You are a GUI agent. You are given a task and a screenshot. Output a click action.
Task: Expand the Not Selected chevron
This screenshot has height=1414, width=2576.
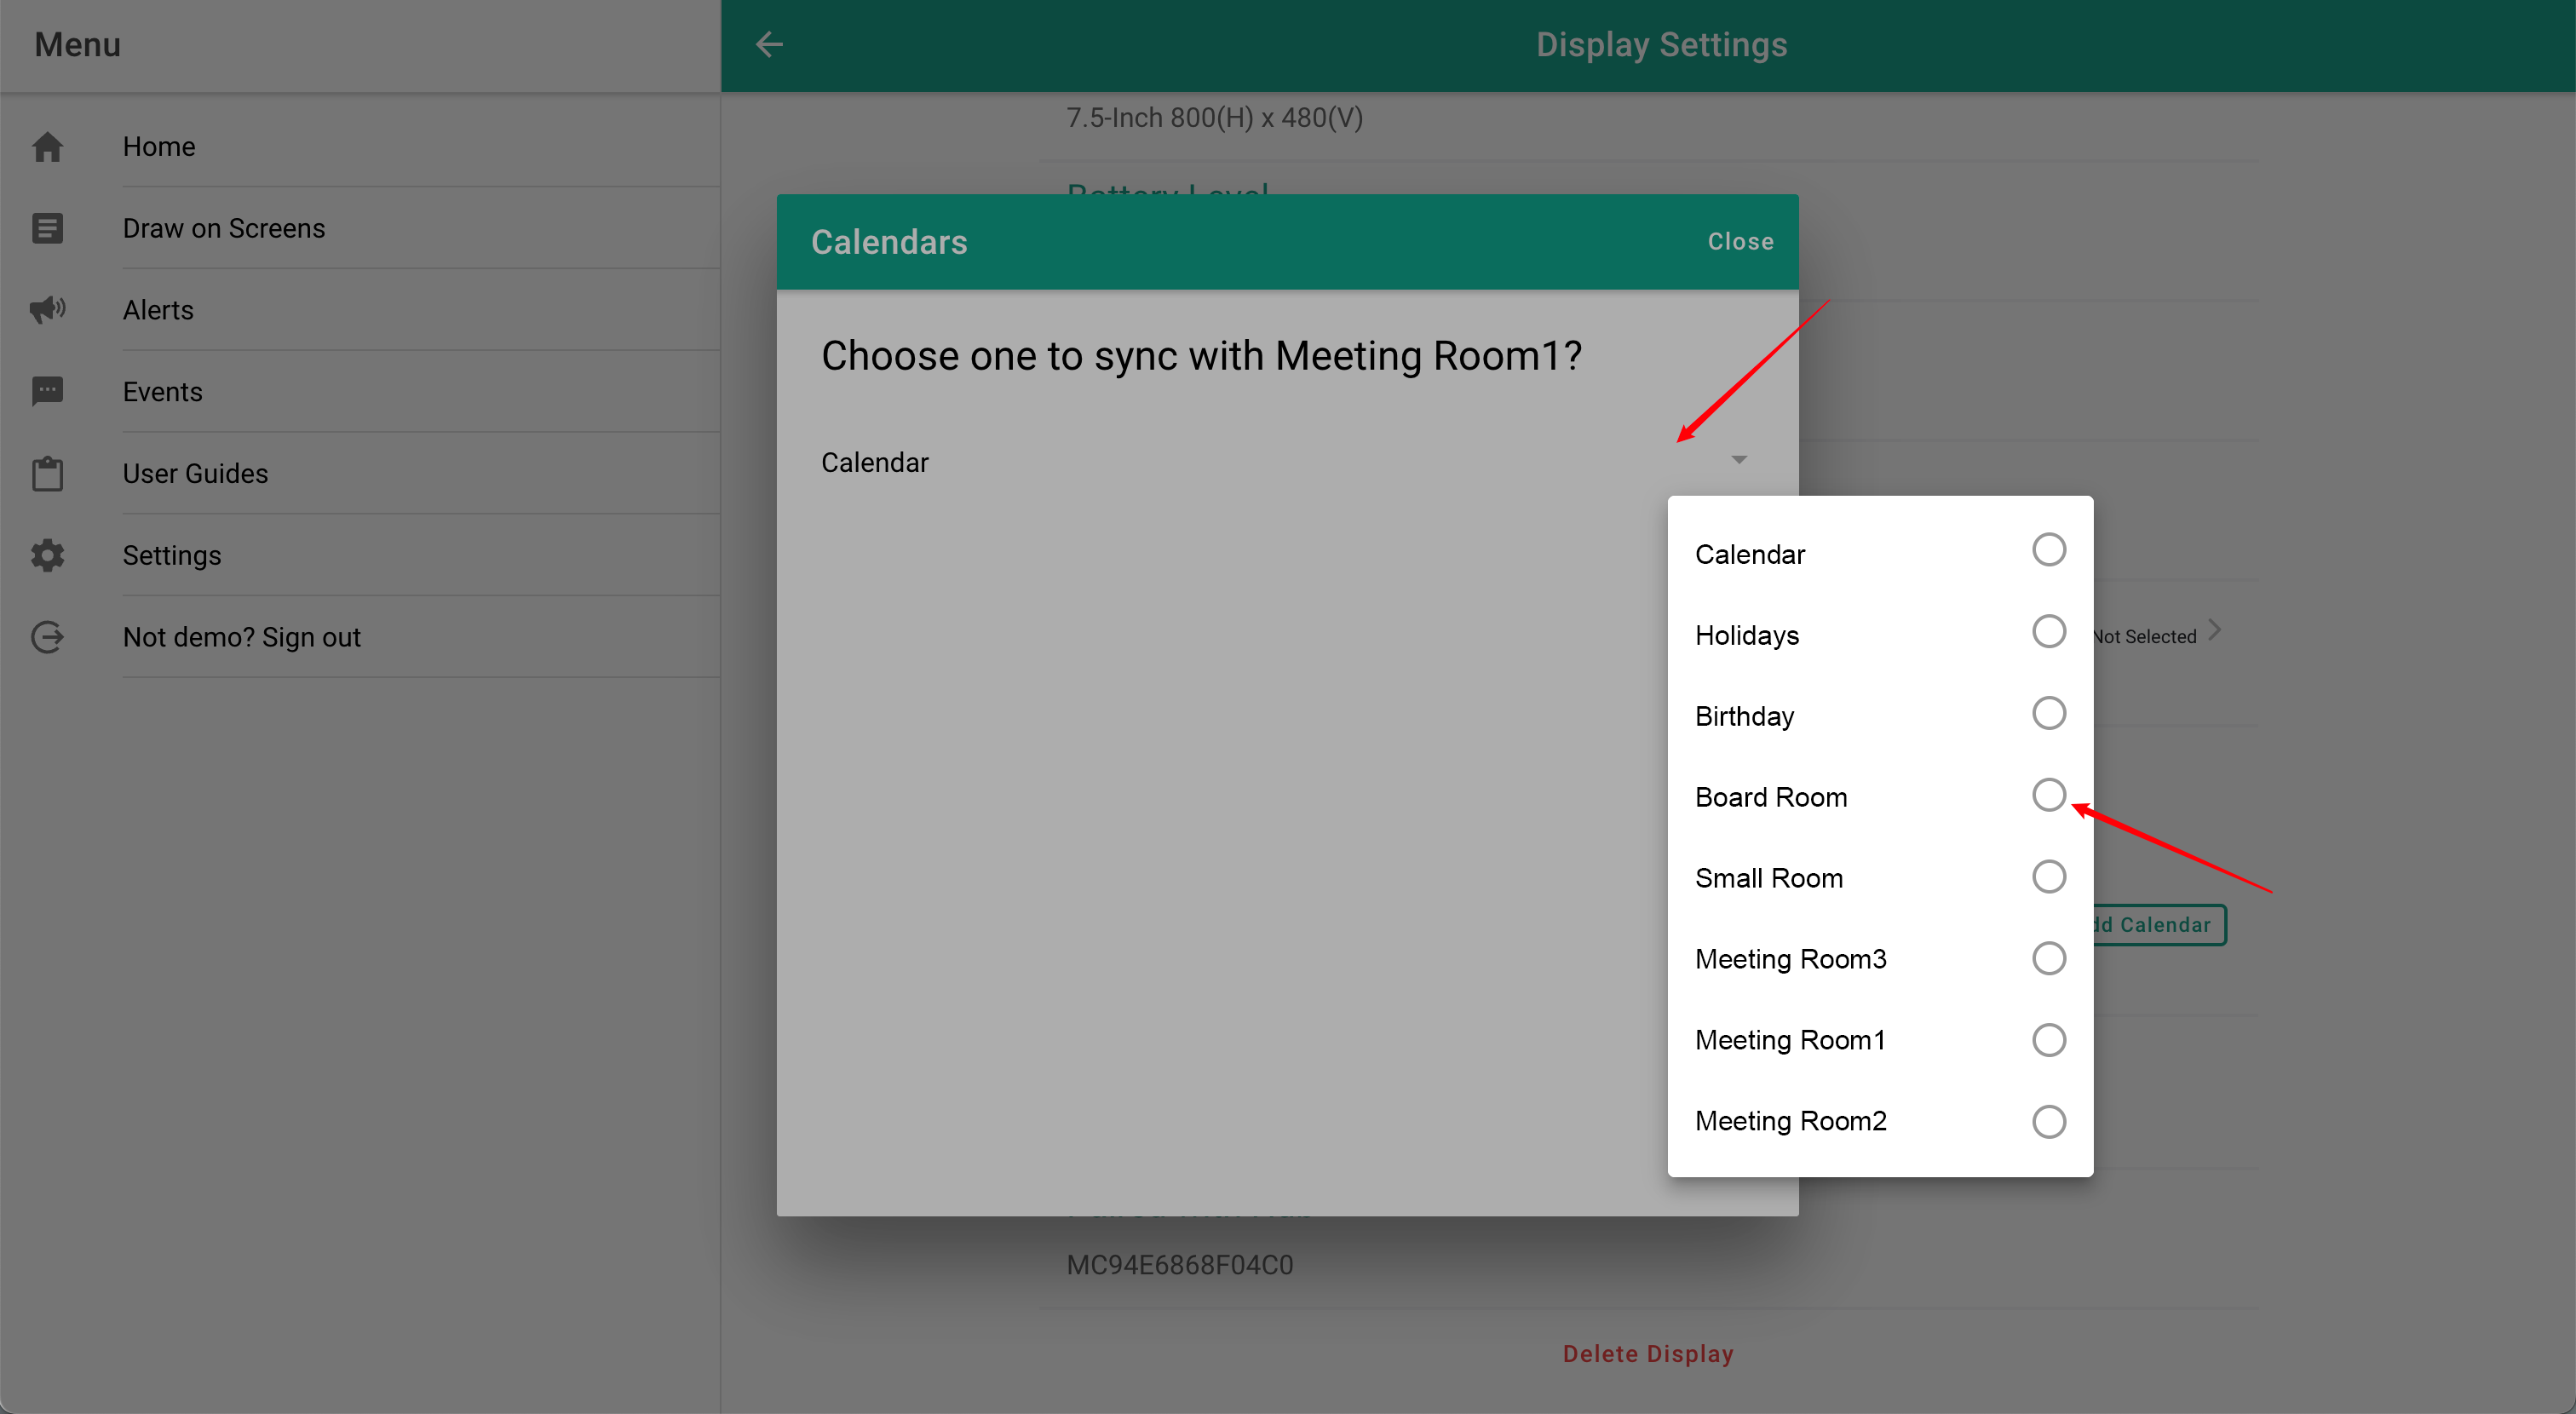pyautogui.click(x=2215, y=631)
